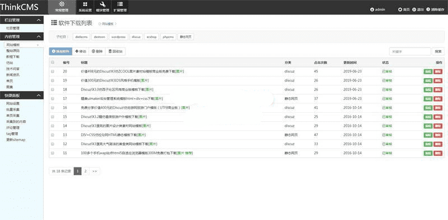Check the checkbox for row number 17
This screenshot has height=220, width=448.
point(52,99)
